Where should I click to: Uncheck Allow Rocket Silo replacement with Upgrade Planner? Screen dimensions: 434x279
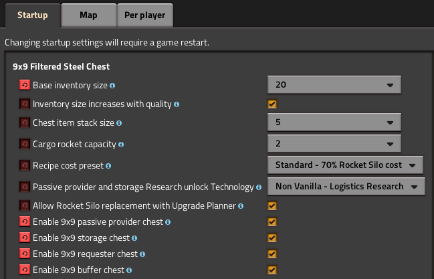tap(272, 206)
